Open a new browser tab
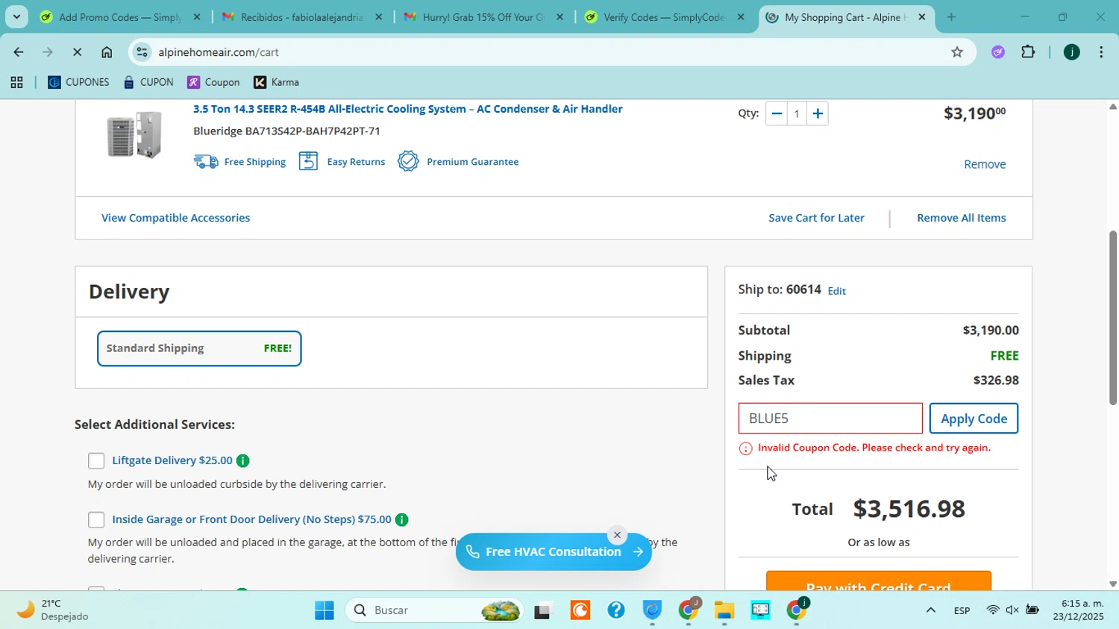This screenshot has width=1119, height=629. click(951, 17)
